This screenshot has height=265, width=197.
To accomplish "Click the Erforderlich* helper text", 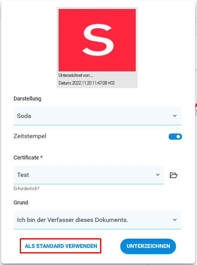I will [x=26, y=189].
